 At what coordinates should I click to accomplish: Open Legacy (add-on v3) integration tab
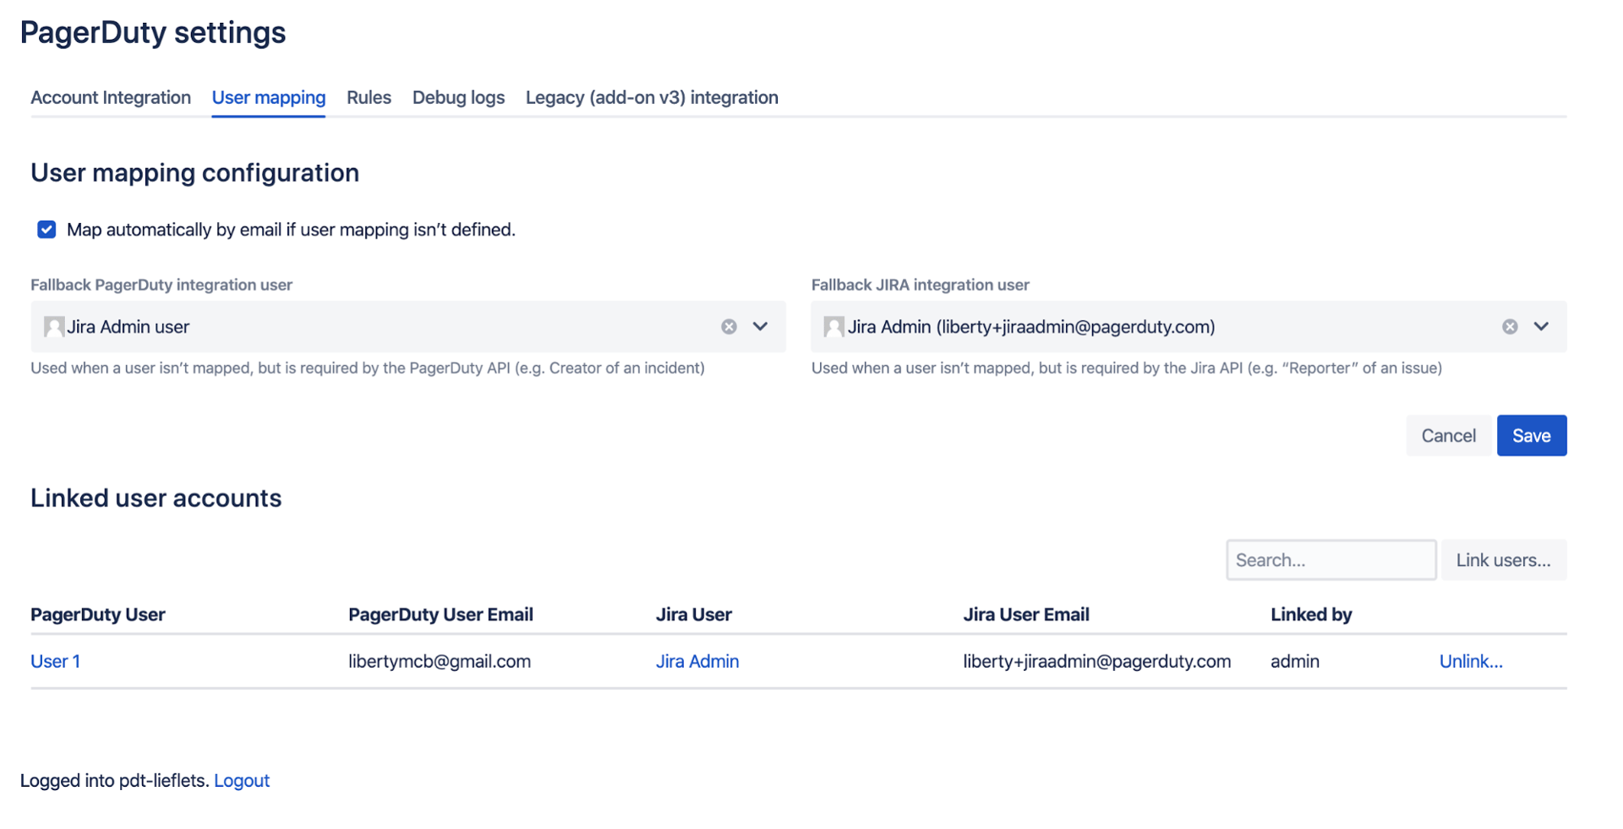click(x=652, y=98)
